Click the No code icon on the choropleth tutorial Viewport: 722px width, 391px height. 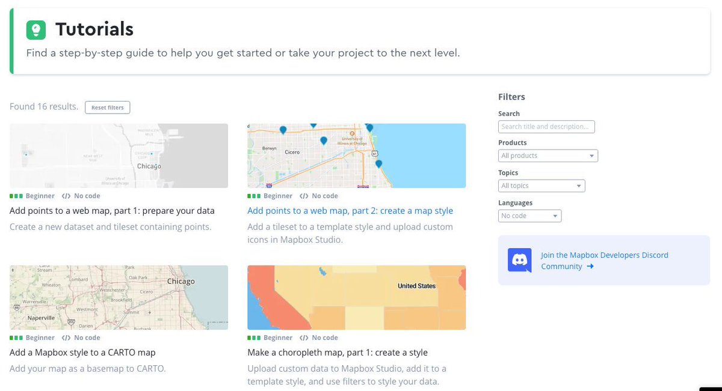pyautogui.click(x=303, y=337)
